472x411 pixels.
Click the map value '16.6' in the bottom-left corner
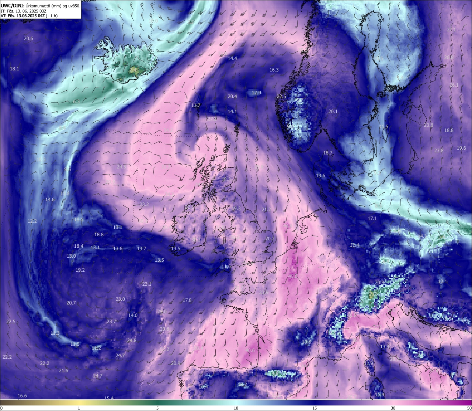[x=22, y=396]
